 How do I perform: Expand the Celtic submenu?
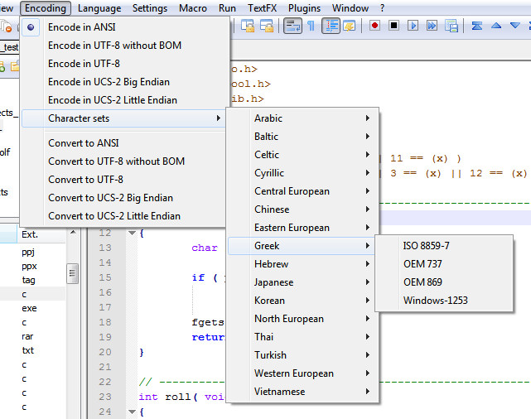click(x=302, y=155)
